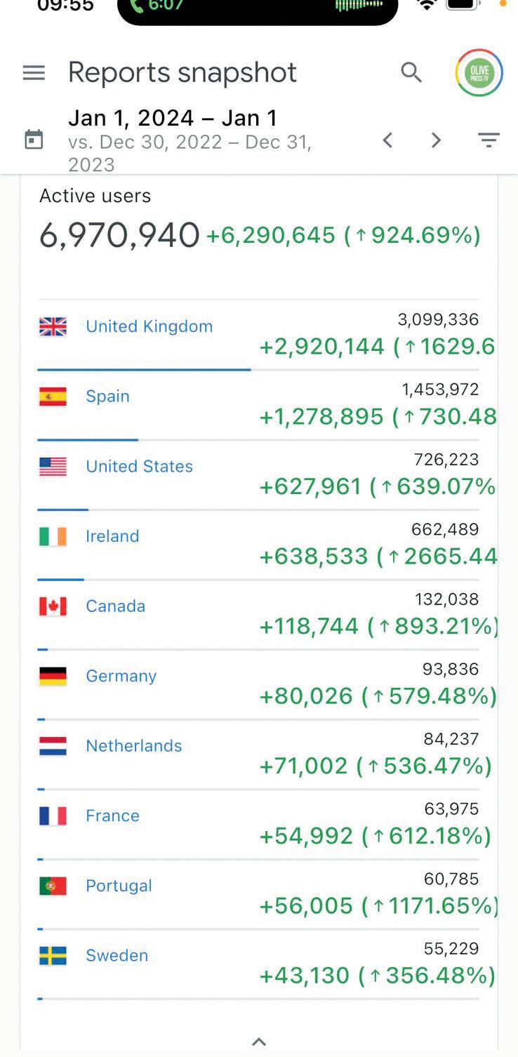Tap the search magnifier icon
The height and width of the screenshot is (1057, 518).
[411, 72]
